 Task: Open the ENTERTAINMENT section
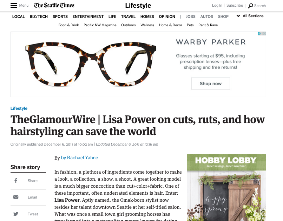[88, 16]
